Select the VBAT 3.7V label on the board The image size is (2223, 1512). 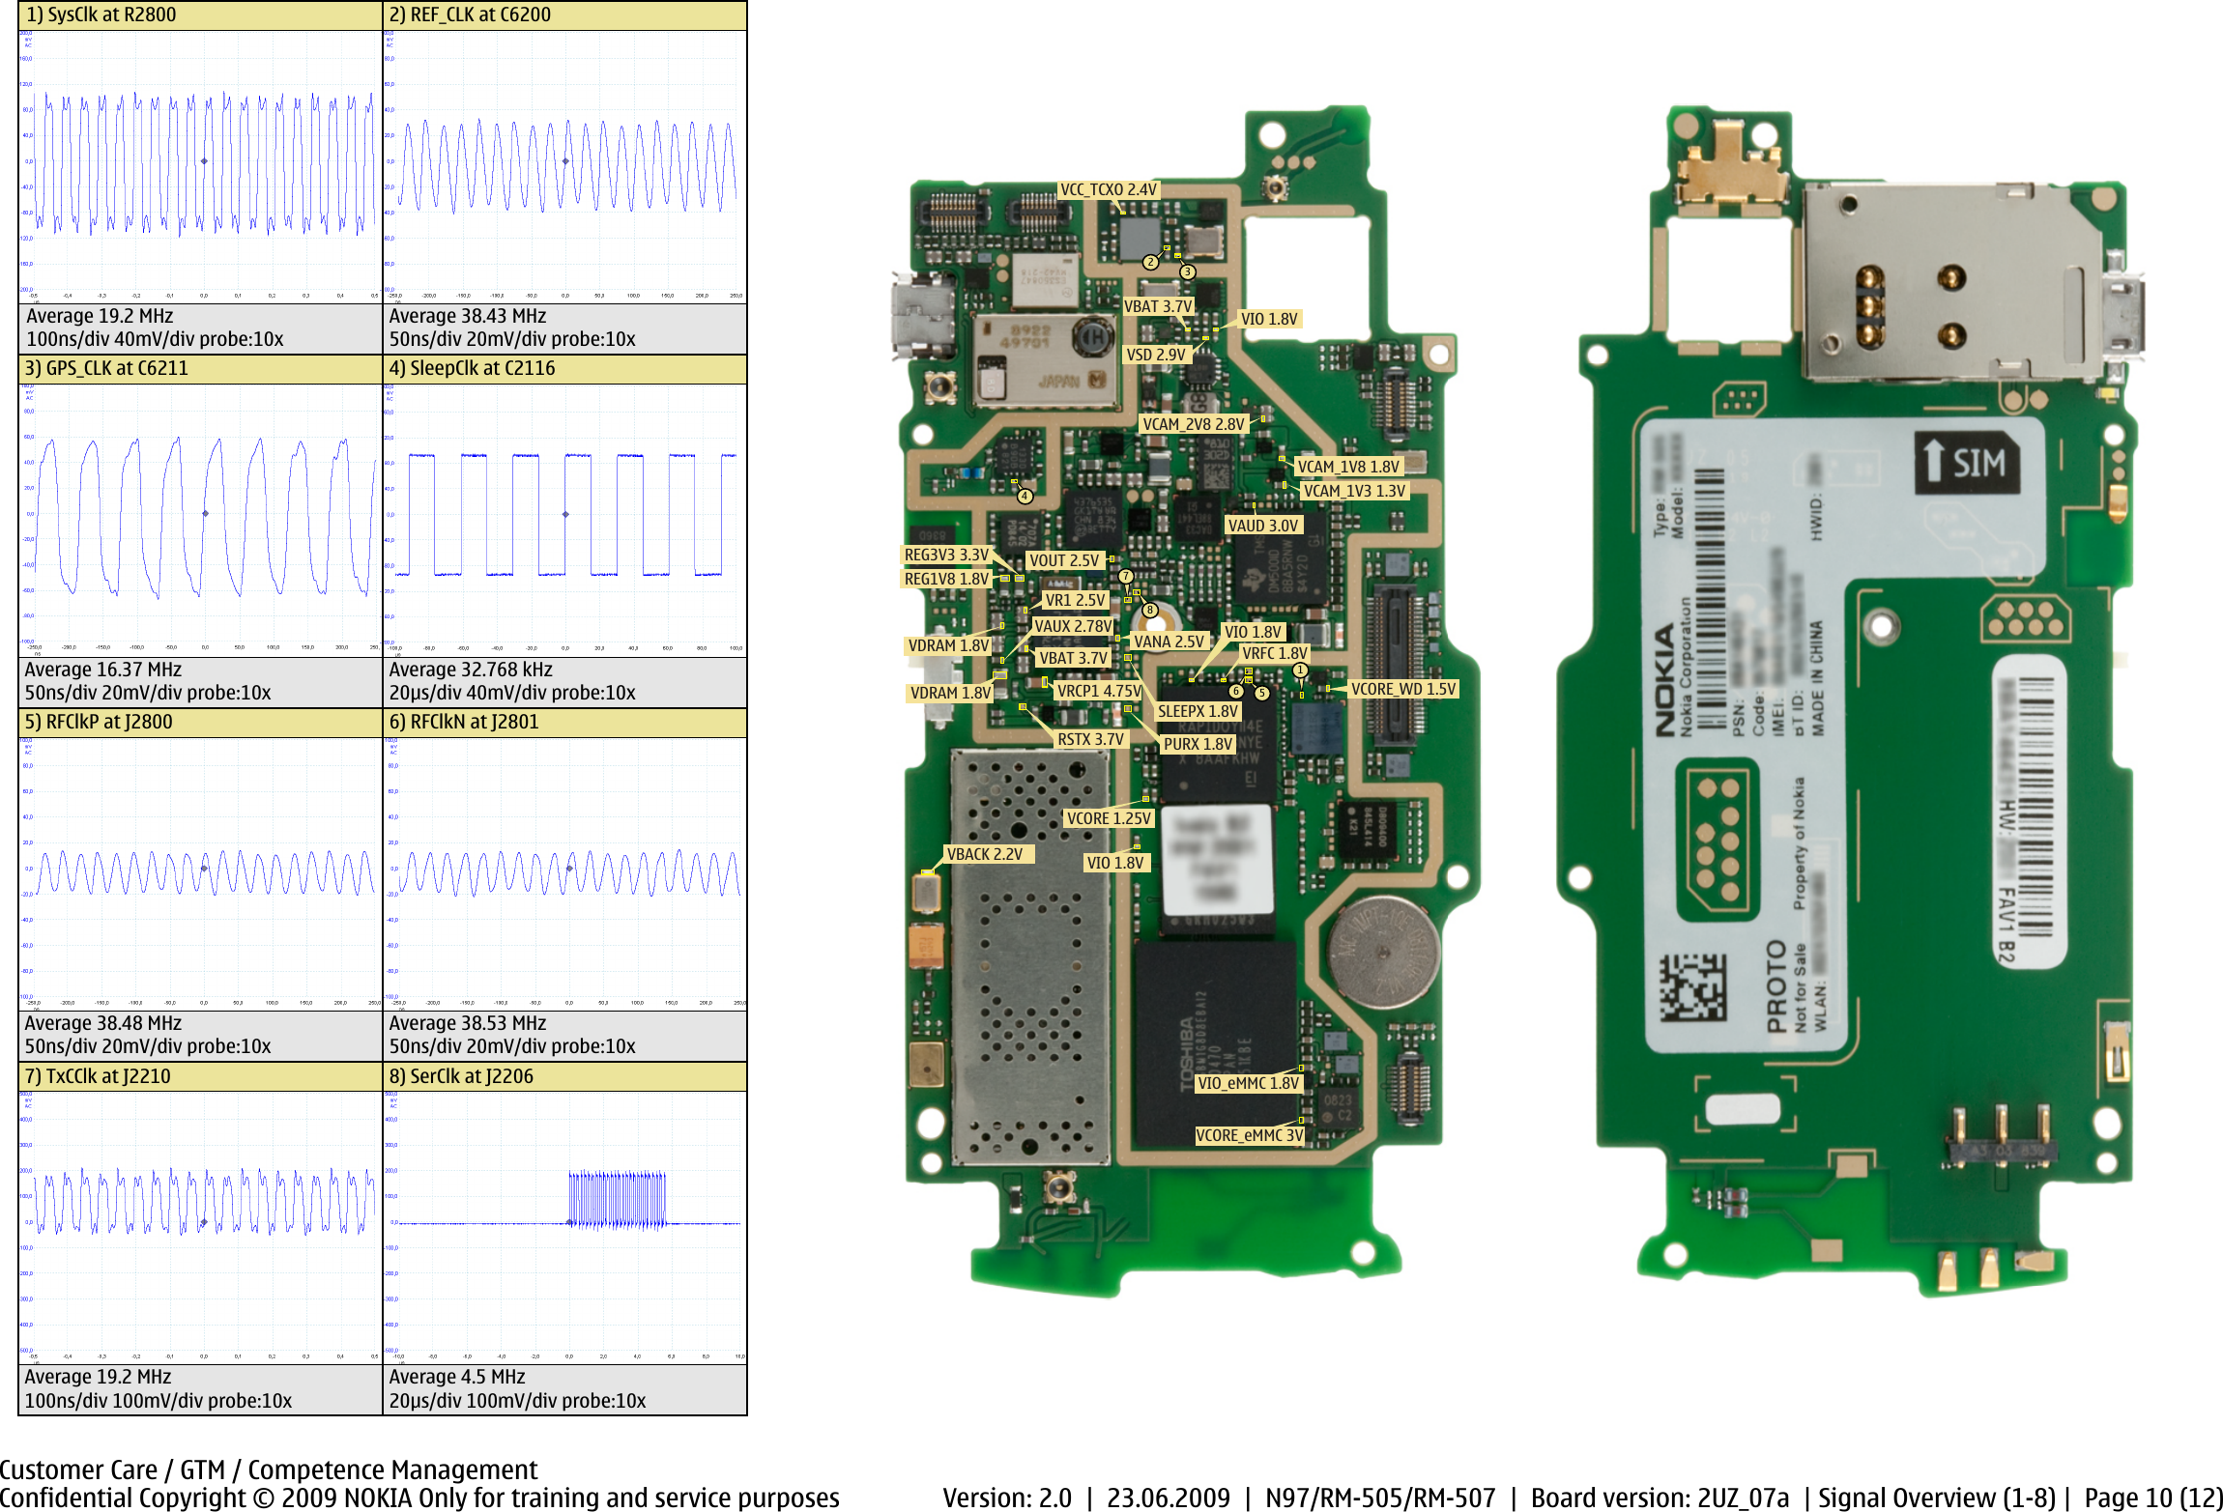coord(1159,307)
